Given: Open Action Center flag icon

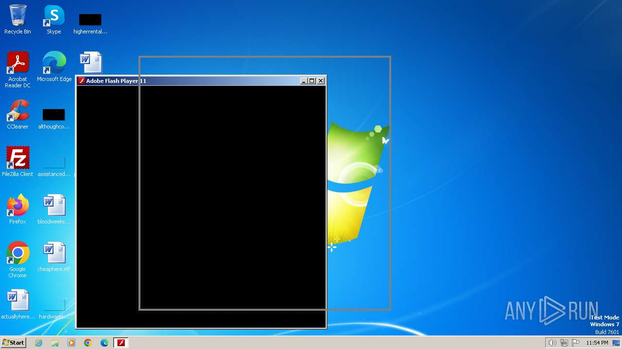Looking at the screenshot, I should tap(576, 343).
